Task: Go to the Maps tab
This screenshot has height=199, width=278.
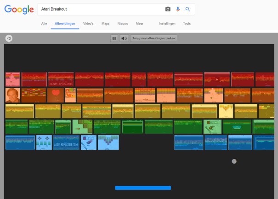Action: point(106,23)
